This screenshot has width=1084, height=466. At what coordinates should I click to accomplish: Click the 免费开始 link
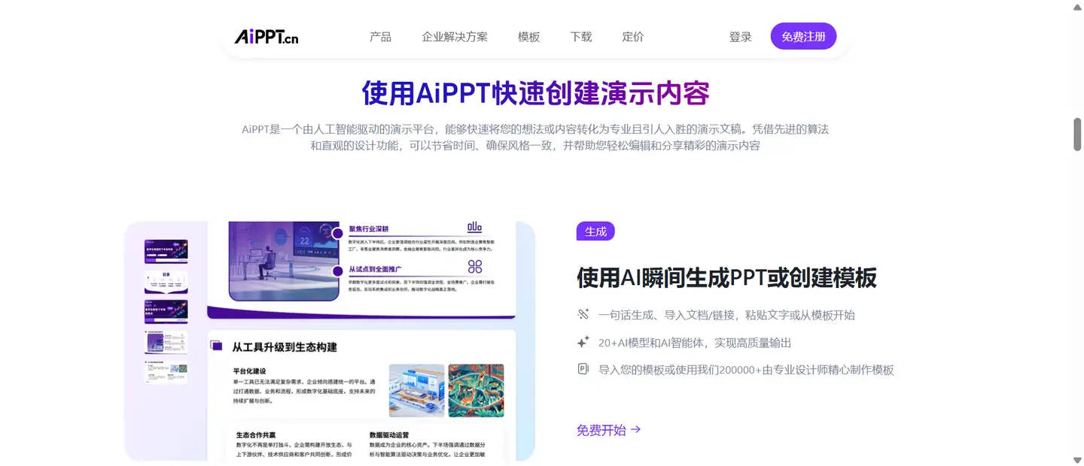point(601,430)
